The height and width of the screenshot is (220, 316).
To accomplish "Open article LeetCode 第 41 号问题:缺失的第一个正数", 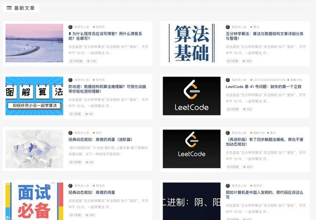I will tap(263, 87).
